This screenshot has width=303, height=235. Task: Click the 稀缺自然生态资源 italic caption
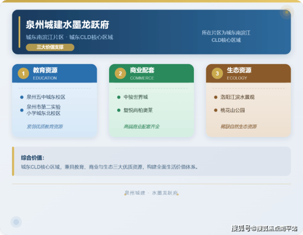click(x=238, y=127)
